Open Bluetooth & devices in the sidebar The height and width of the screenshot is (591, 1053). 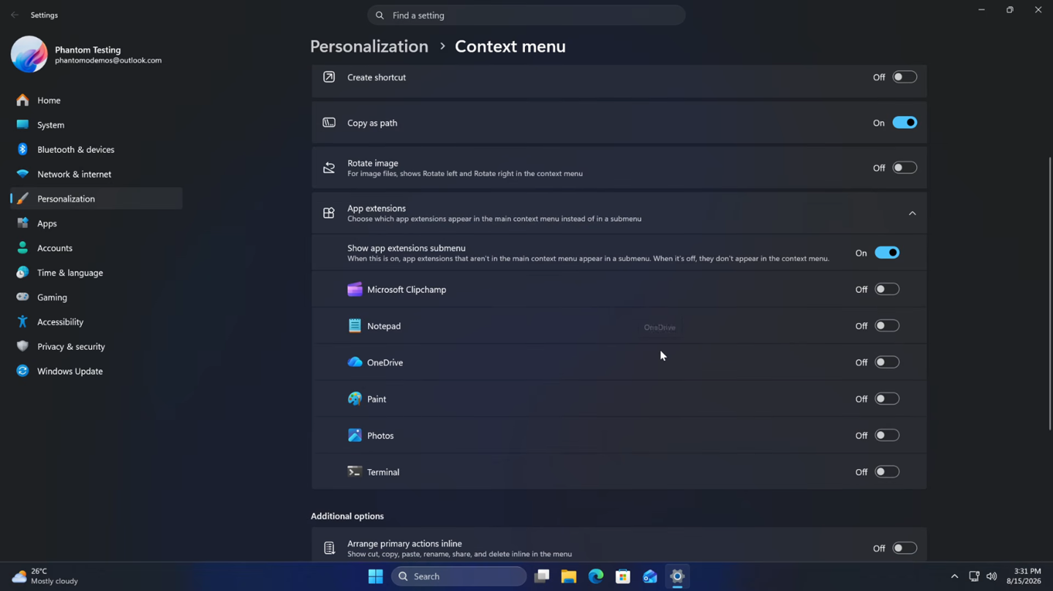pos(97,150)
